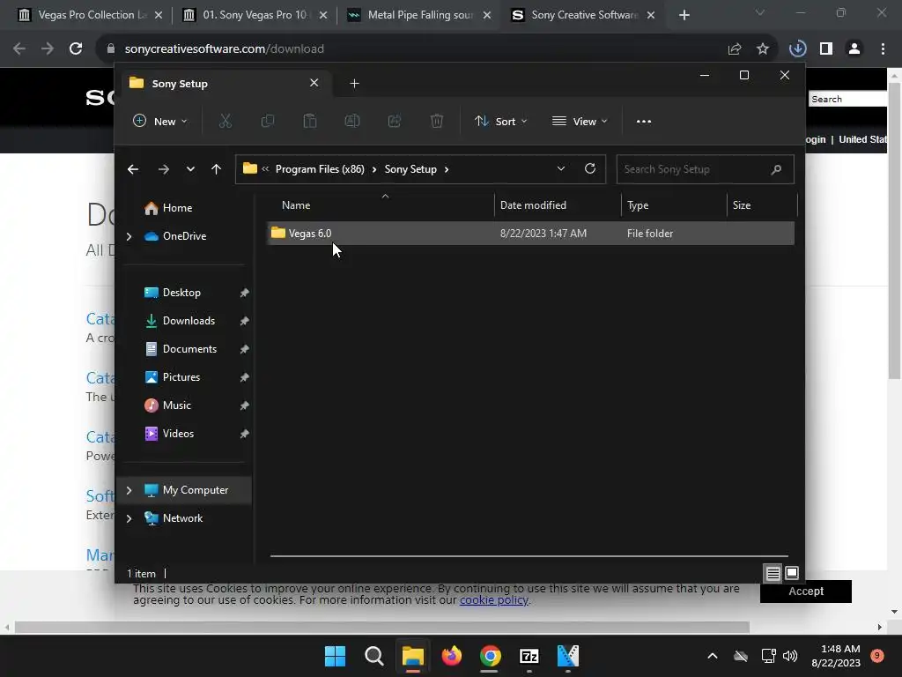Select the Vegas 6.0 folder
902x677 pixels.
coord(530,233)
